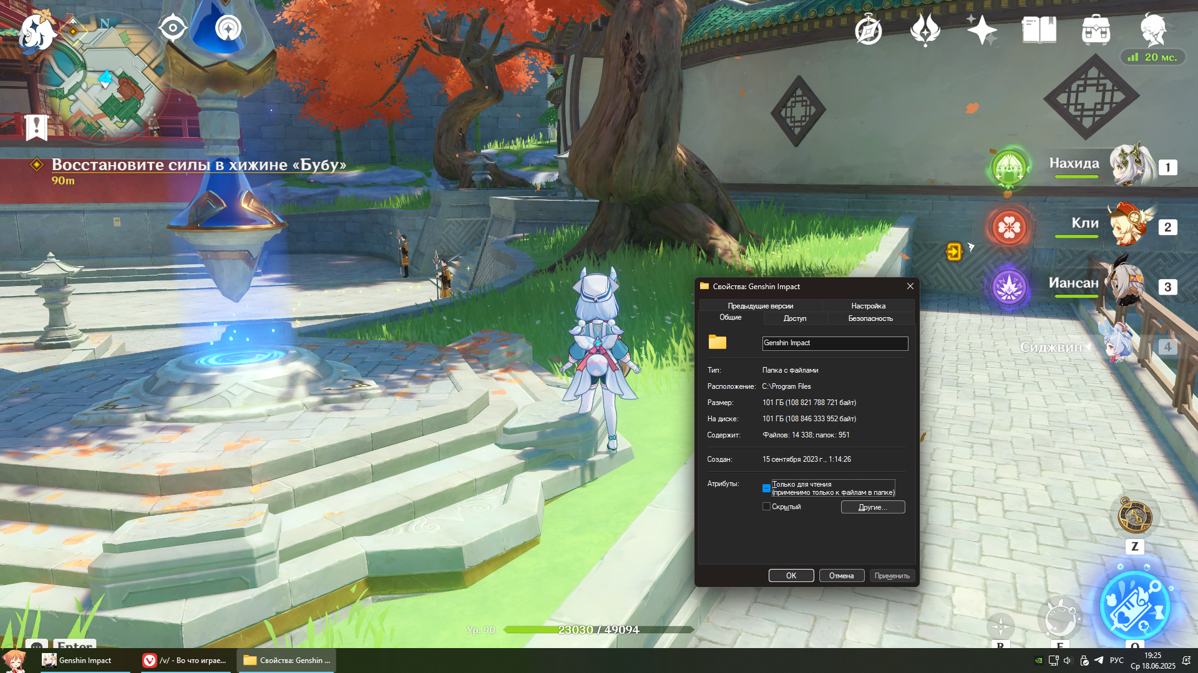Open the teleport waypoint tracker icon
1198x673 pixels.
(228, 28)
